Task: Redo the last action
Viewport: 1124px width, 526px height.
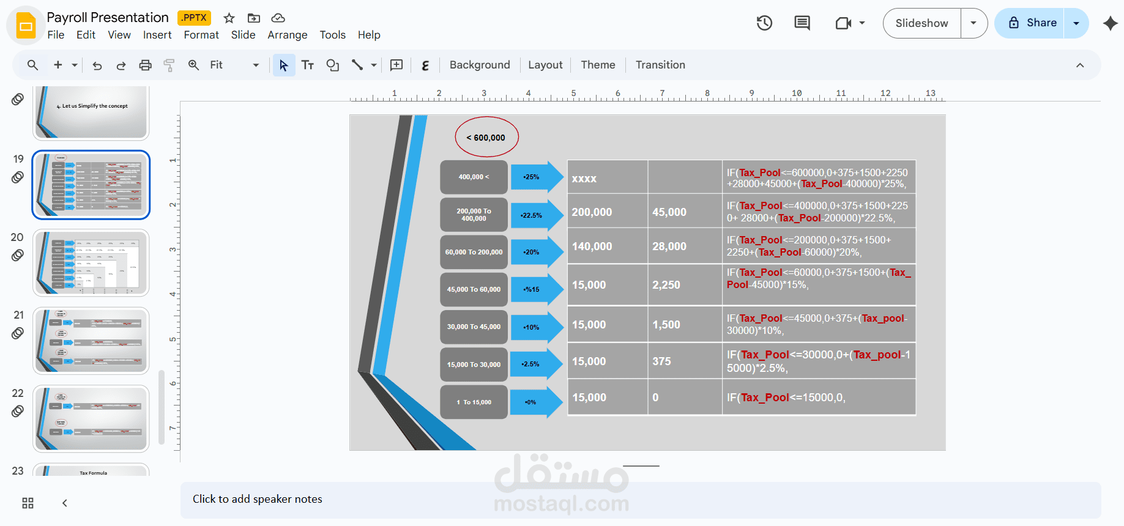Action: pos(121,65)
